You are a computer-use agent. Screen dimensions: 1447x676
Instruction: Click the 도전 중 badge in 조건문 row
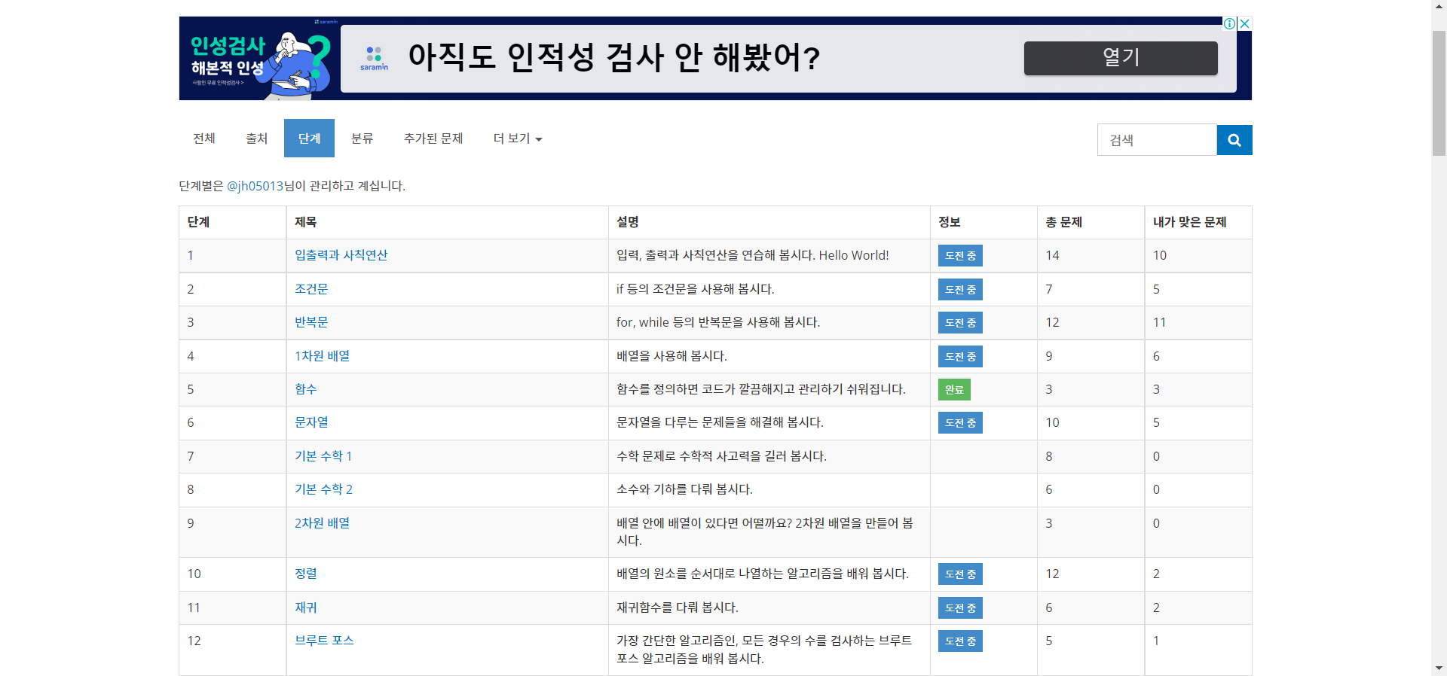pyautogui.click(x=960, y=290)
